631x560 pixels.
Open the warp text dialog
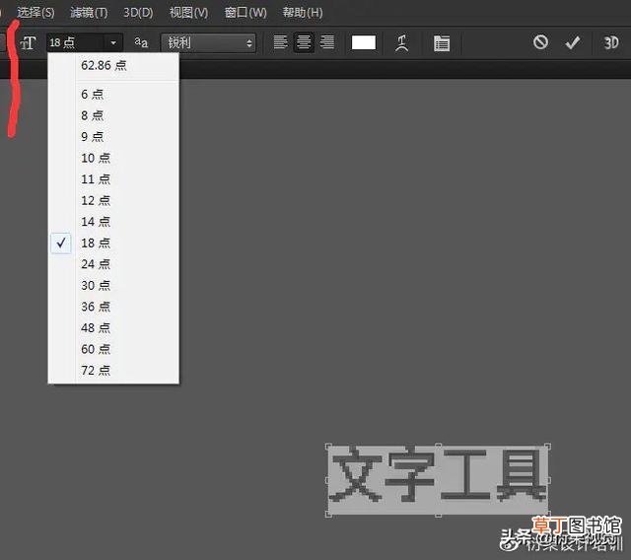(x=401, y=42)
